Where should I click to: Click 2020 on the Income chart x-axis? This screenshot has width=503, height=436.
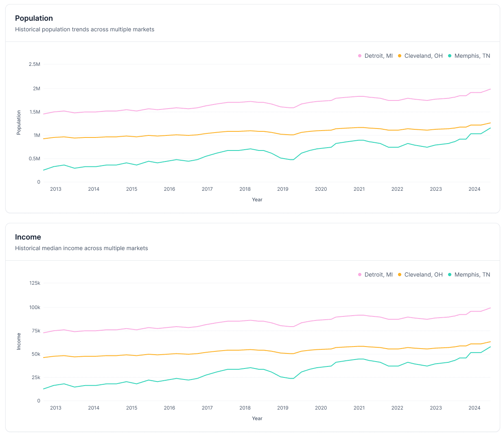click(x=321, y=408)
